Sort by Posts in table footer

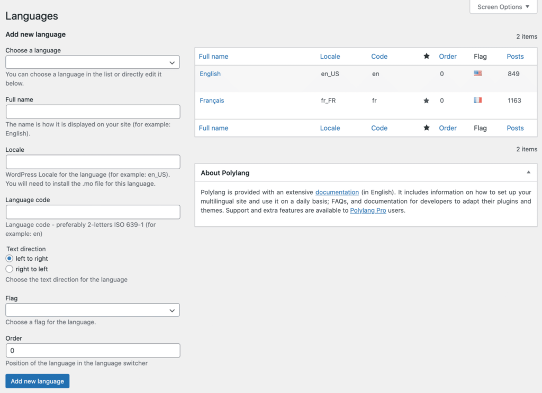coord(515,128)
